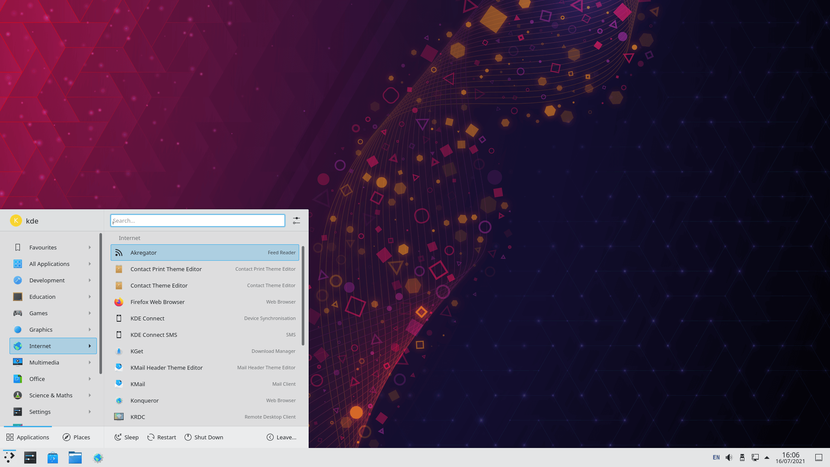The image size is (830, 467).
Task: Open Discover software center in taskbar
Action: point(53,457)
